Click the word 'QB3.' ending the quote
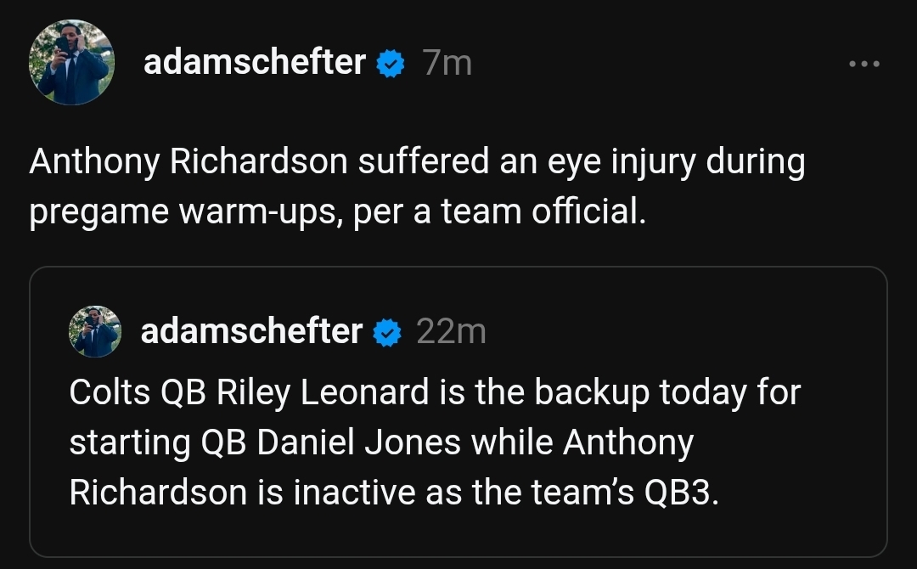 pos(681,493)
